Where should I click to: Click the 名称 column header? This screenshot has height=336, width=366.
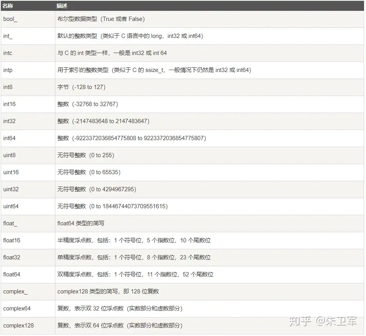pyautogui.click(x=28, y=5)
